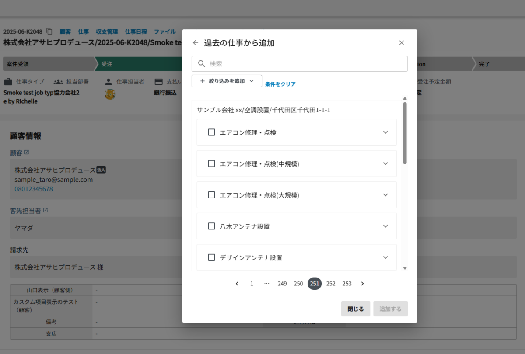
Task: Open the 仕事 tab
Action: pos(83,31)
